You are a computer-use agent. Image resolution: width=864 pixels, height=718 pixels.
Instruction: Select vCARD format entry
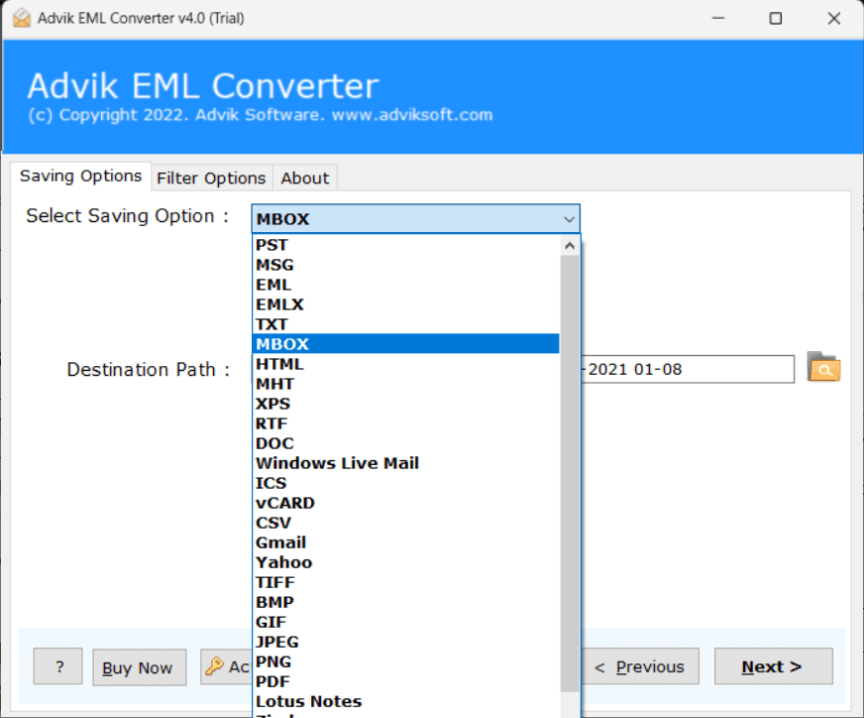406,503
